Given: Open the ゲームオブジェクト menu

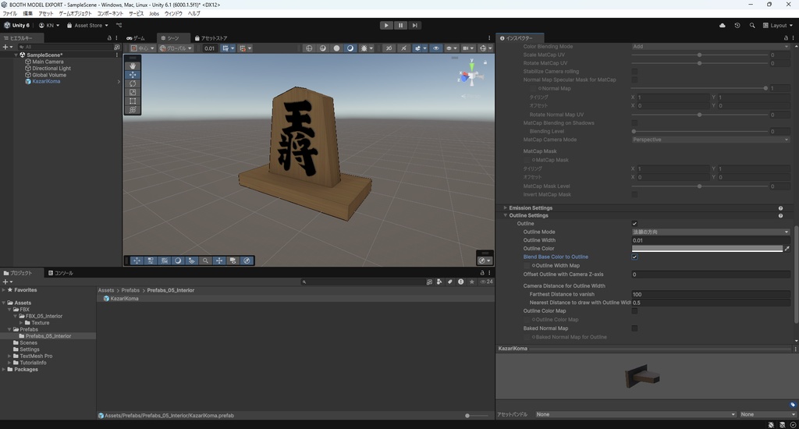Looking at the screenshot, I should point(75,14).
